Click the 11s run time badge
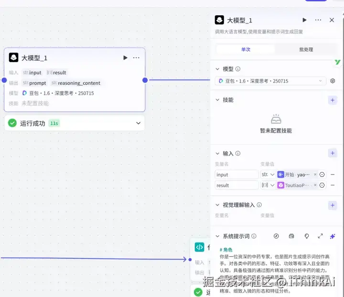This screenshot has height=297, width=344. pos(54,123)
